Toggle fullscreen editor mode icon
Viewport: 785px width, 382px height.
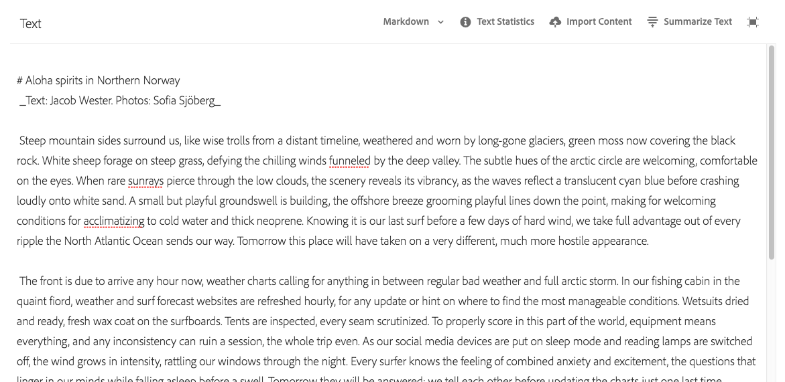[x=753, y=22]
